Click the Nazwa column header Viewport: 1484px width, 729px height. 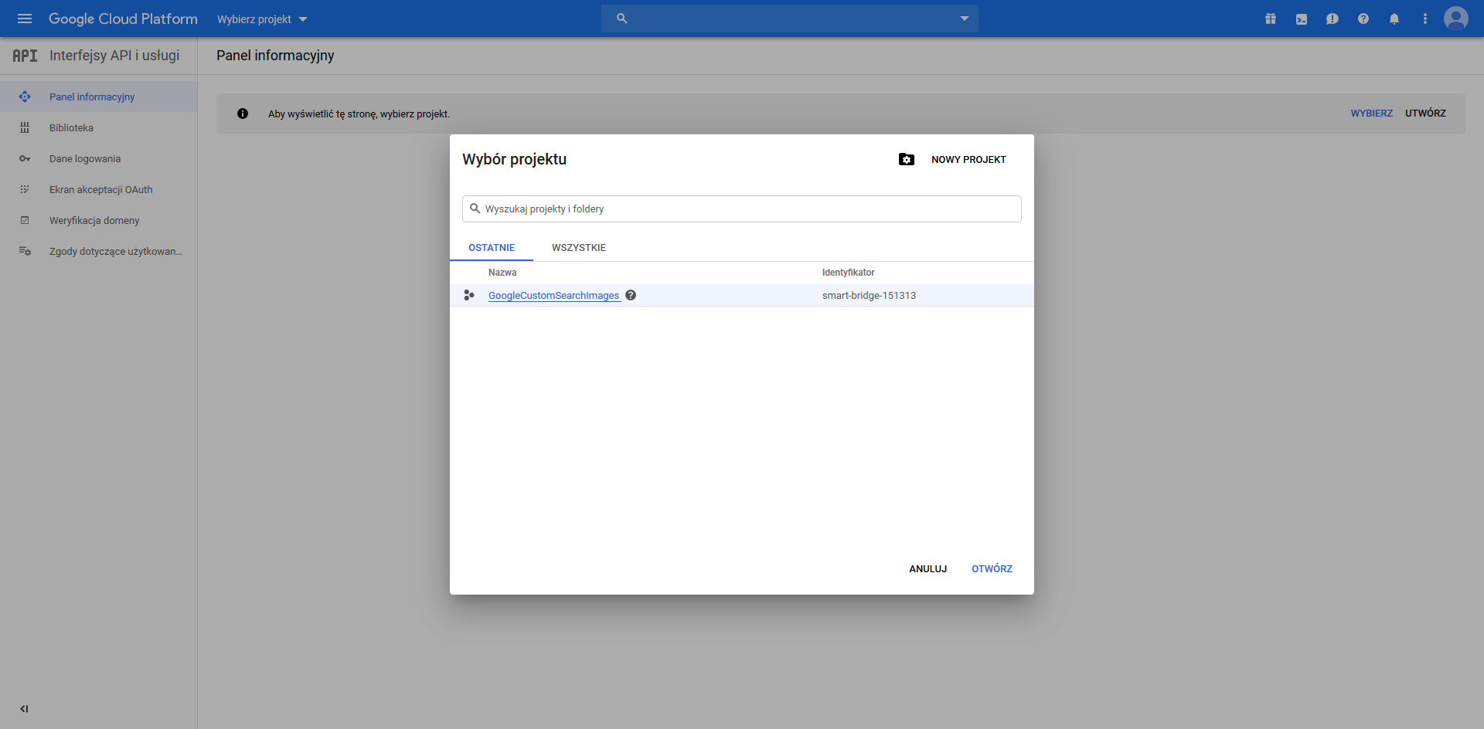pos(502,273)
